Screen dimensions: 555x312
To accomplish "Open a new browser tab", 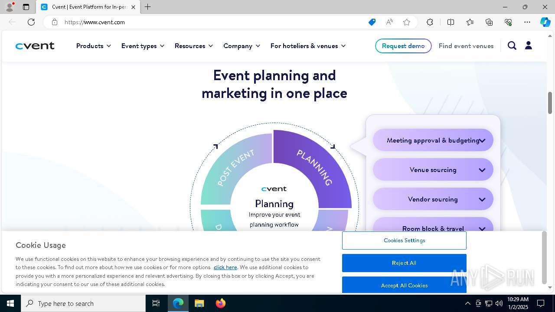I will click(148, 7).
